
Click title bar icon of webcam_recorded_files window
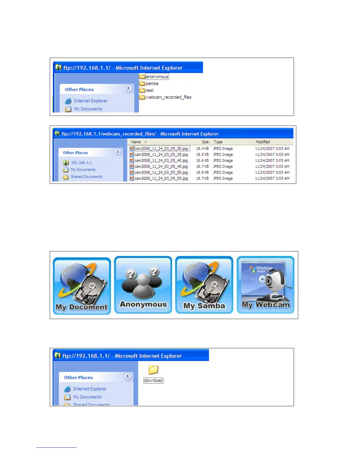(x=57, y=134)
